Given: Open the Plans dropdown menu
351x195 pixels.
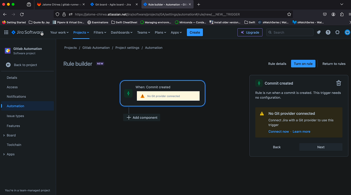Looking at the screenshot, I should [x=161, y=32].
